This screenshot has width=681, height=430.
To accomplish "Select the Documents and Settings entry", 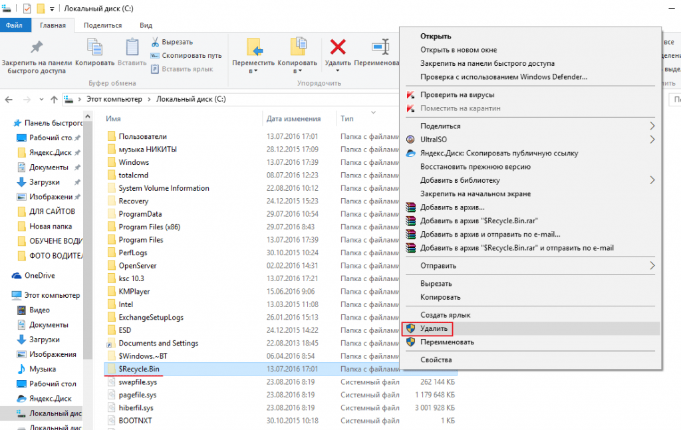I will pyautogui.click(x=158, y=343).
